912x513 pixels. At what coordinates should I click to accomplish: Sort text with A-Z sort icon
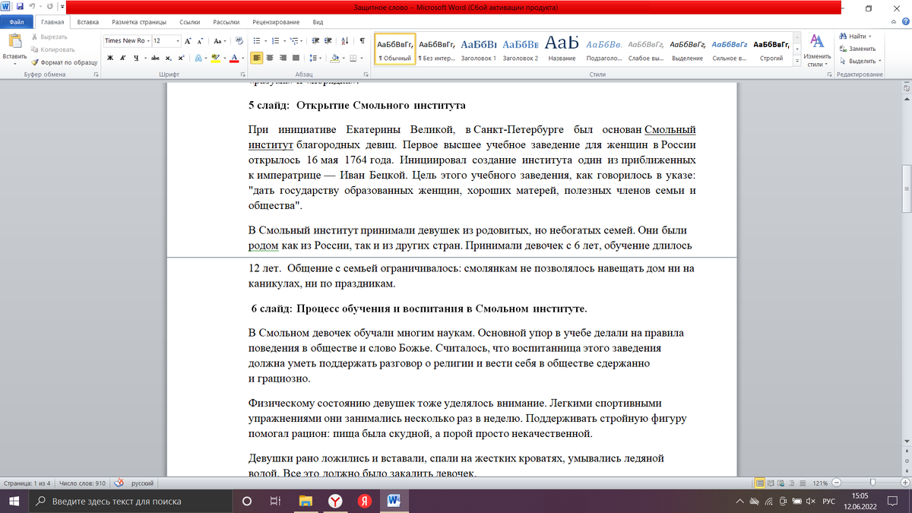pyautogui.click(x=344, y=41)
